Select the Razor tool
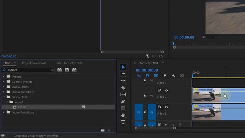 coord(123,88)
